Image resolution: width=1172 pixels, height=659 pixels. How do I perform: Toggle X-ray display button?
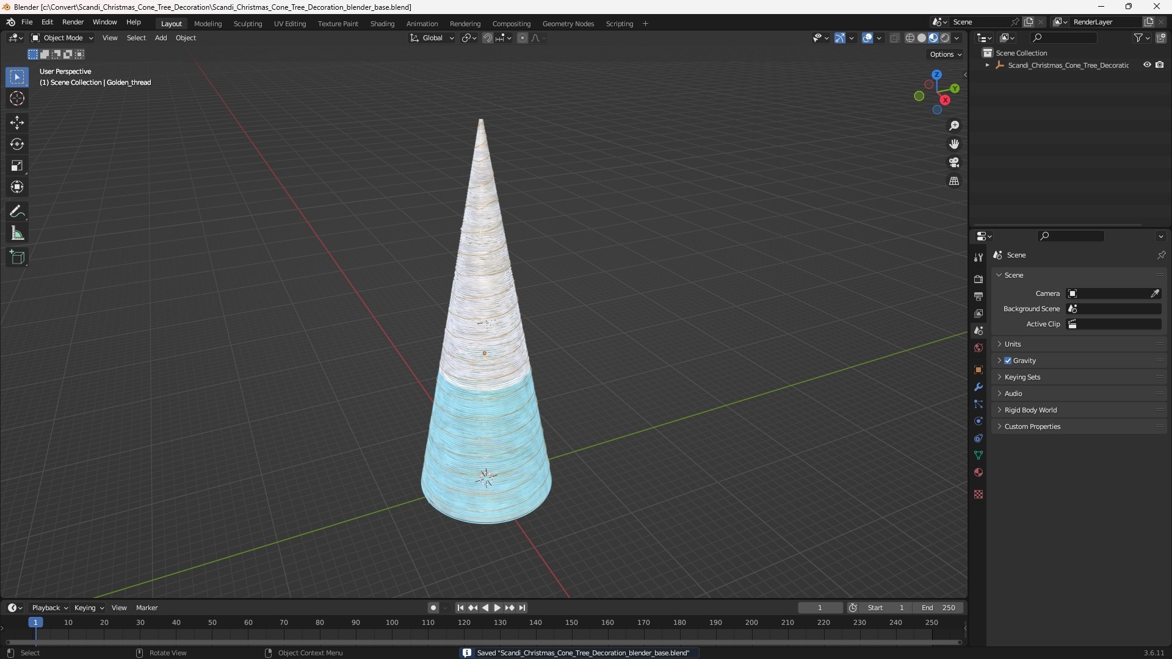tap(894, 38)
